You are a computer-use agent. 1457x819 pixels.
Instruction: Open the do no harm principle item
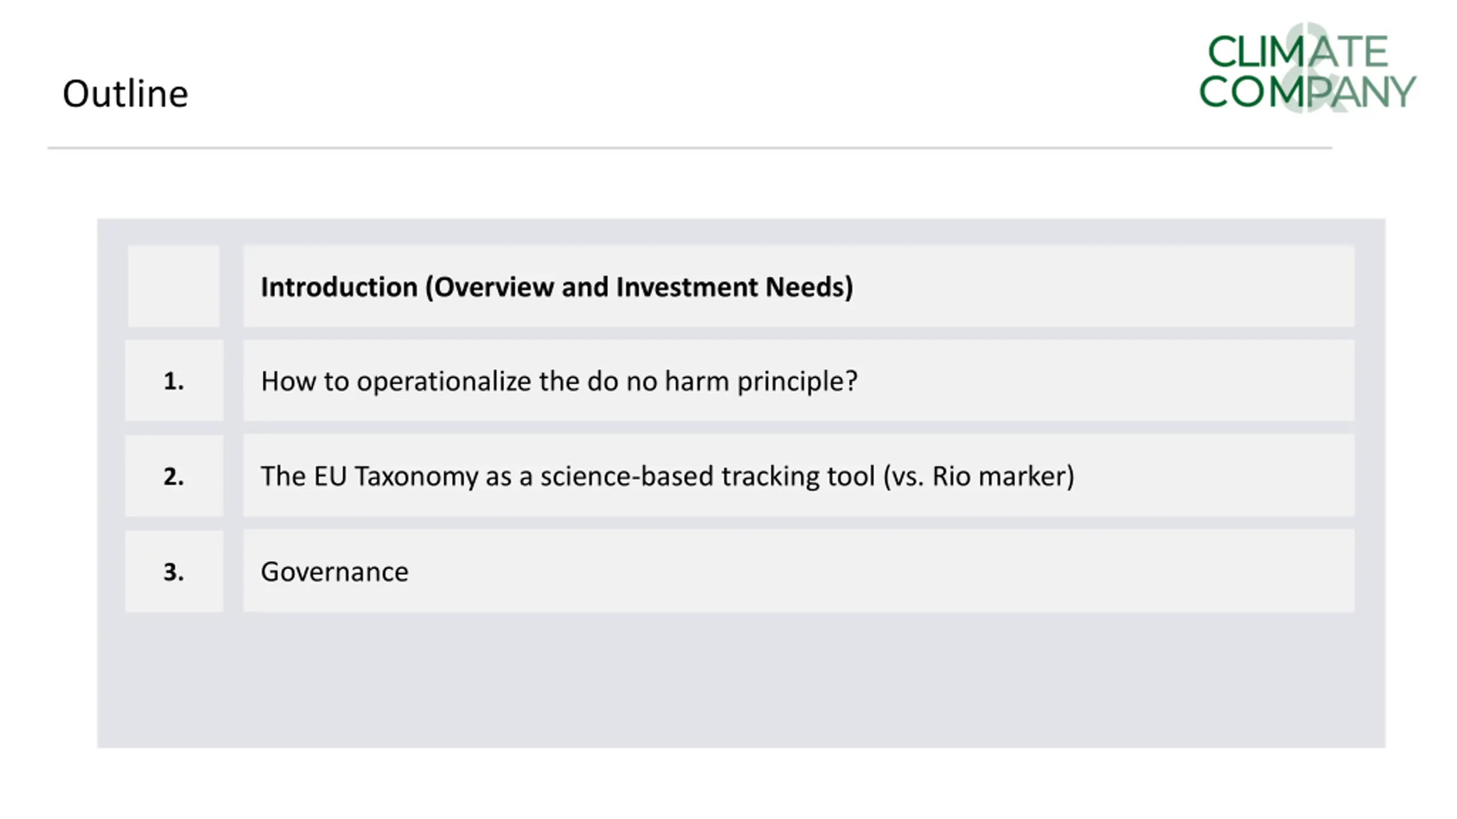coord(799,380)
